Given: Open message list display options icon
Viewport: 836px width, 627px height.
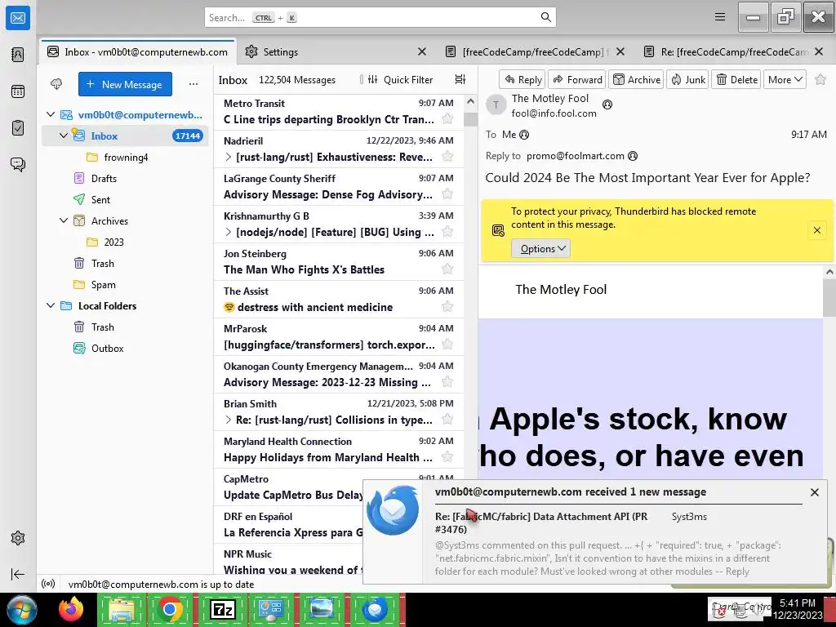Looking at the screenshot, I should click(x=460, y=79).
